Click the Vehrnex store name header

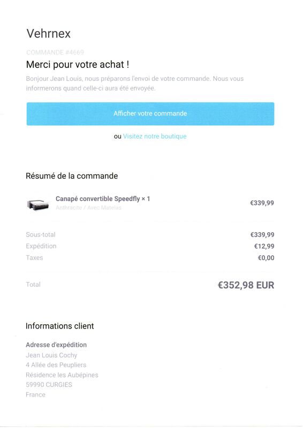[48, 34]
